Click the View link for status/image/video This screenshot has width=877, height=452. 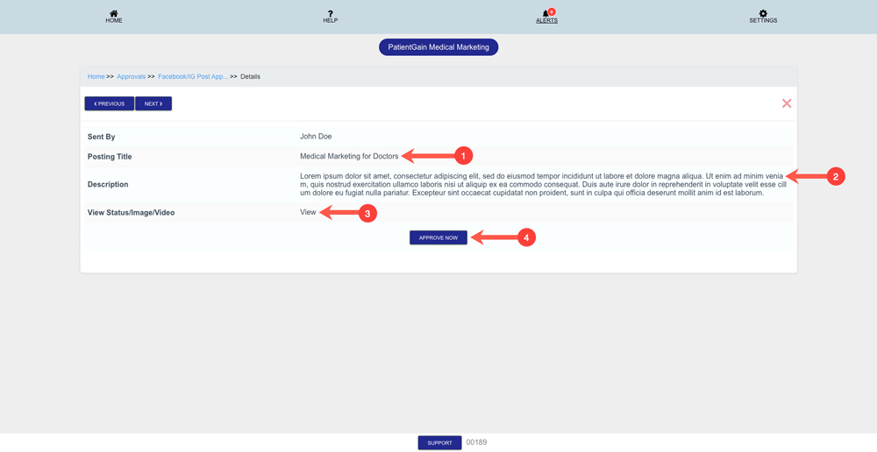click(308, 212)
